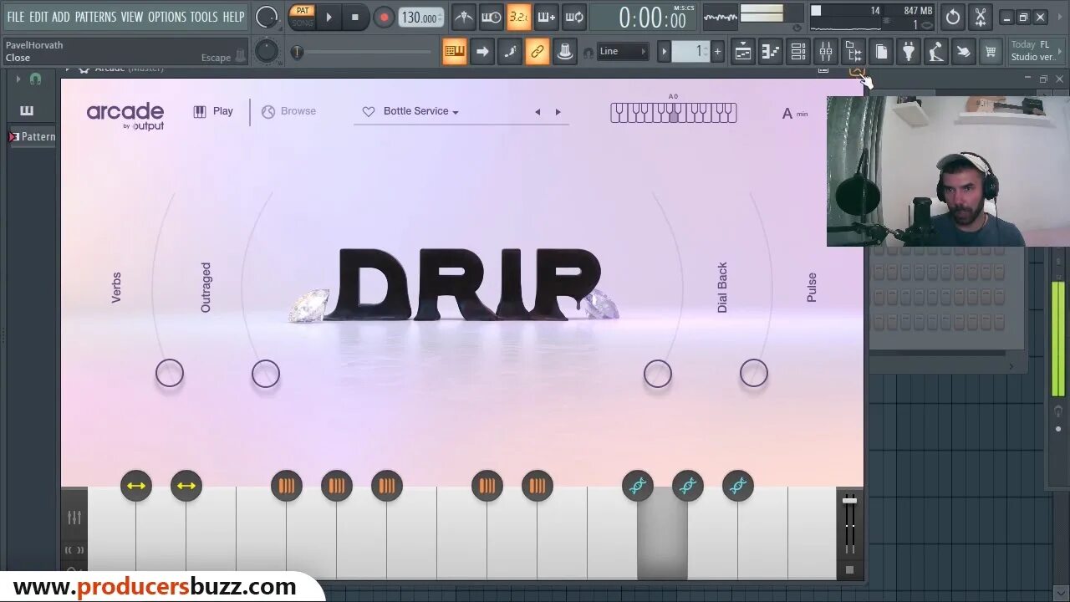Click the pattern number 1 field

point(690,52)
